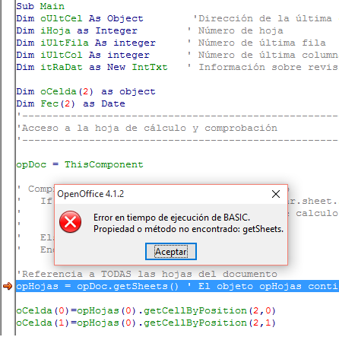Click the 'Propiedad o método no encontrado' message
This screenshot has width=339, height=337.
(189, 229)
